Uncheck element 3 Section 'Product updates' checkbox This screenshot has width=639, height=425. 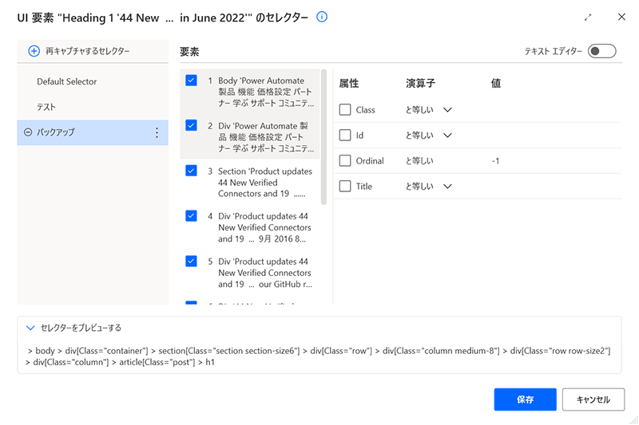click(x=191, y=171)
